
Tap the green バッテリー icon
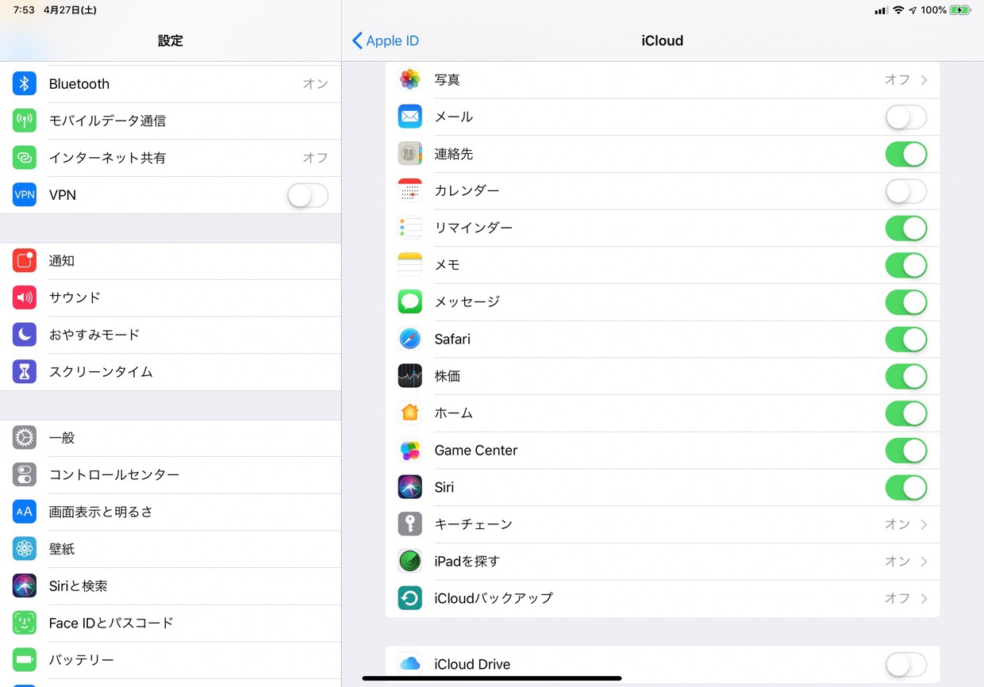pyautogui.click(x=25, y=659)
